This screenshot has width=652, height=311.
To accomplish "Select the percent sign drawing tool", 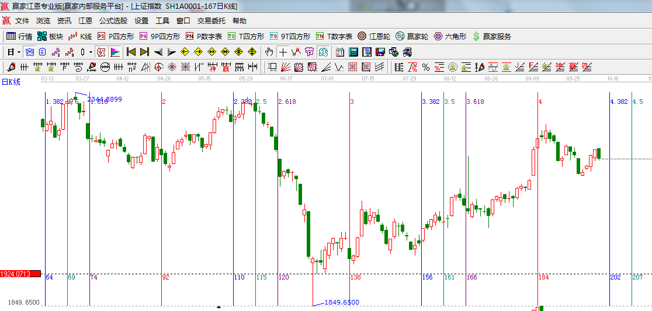I will click(x=426, y=67).
